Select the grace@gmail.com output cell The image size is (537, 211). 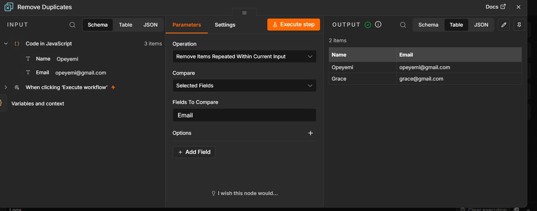(459, 79)
